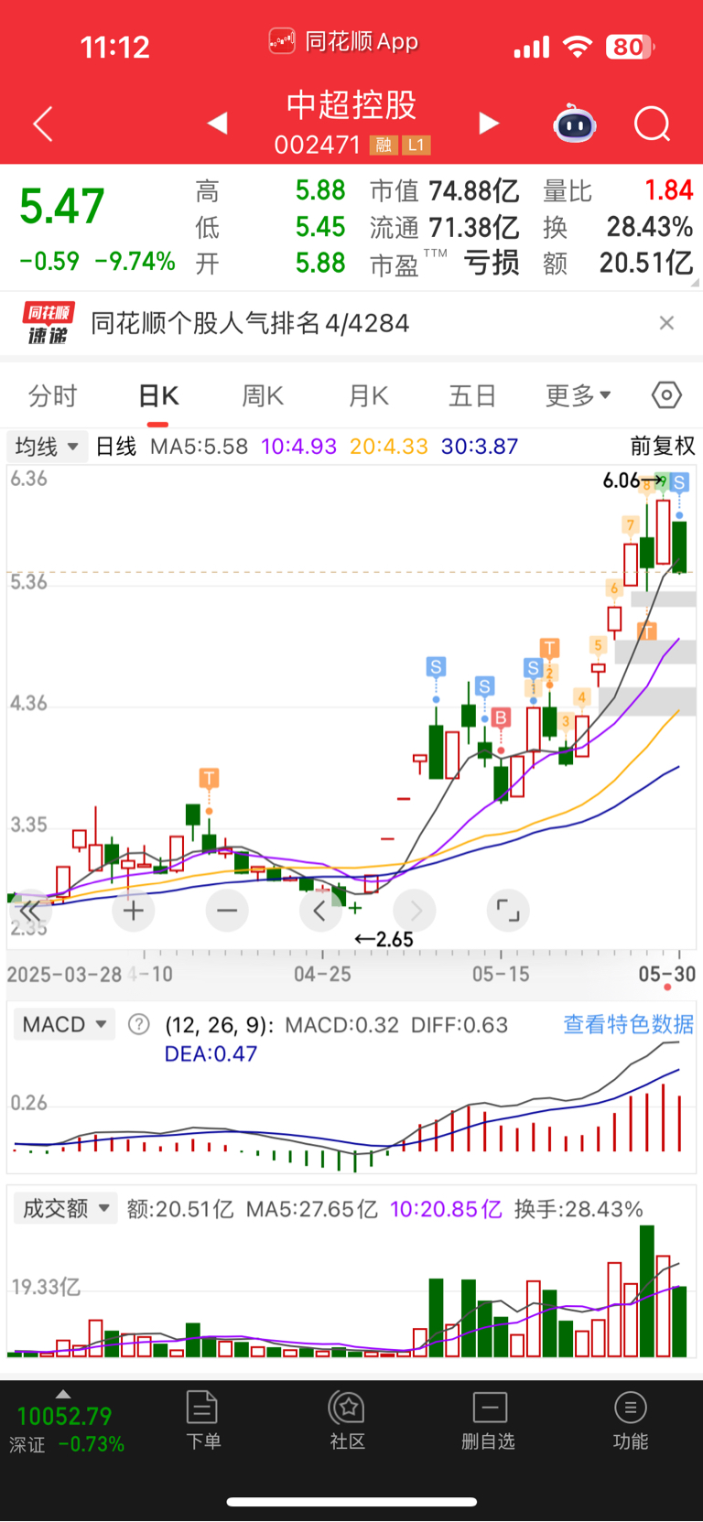Select the 五日 tab

pos(472,395)
